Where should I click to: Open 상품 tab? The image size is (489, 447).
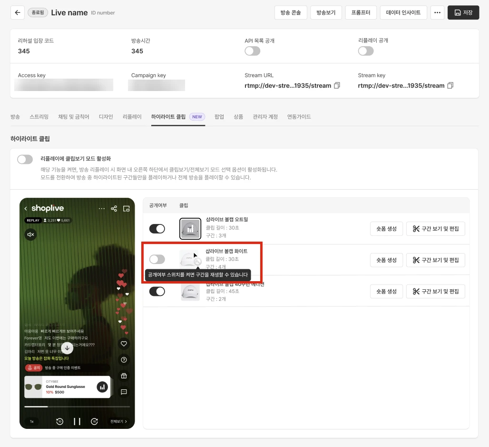tap(238, 117)
